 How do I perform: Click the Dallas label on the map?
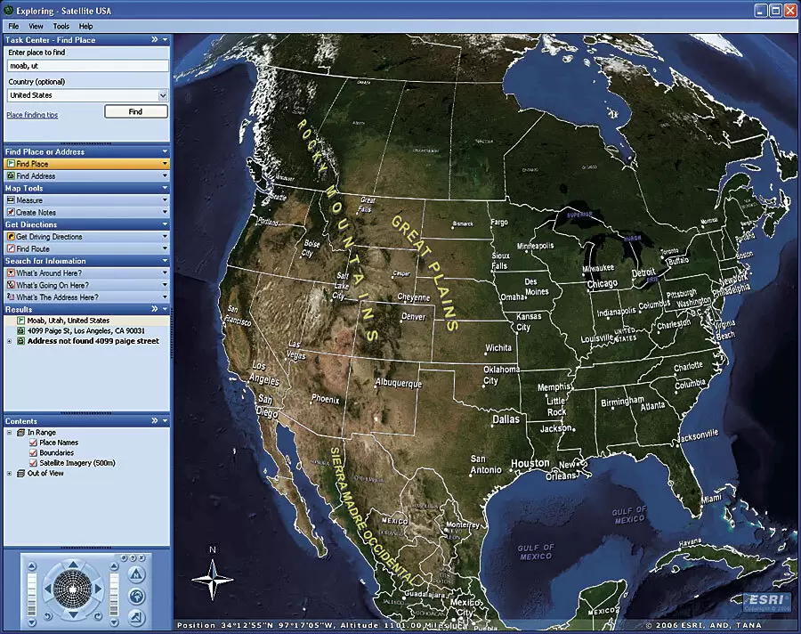tap(506, 419)
